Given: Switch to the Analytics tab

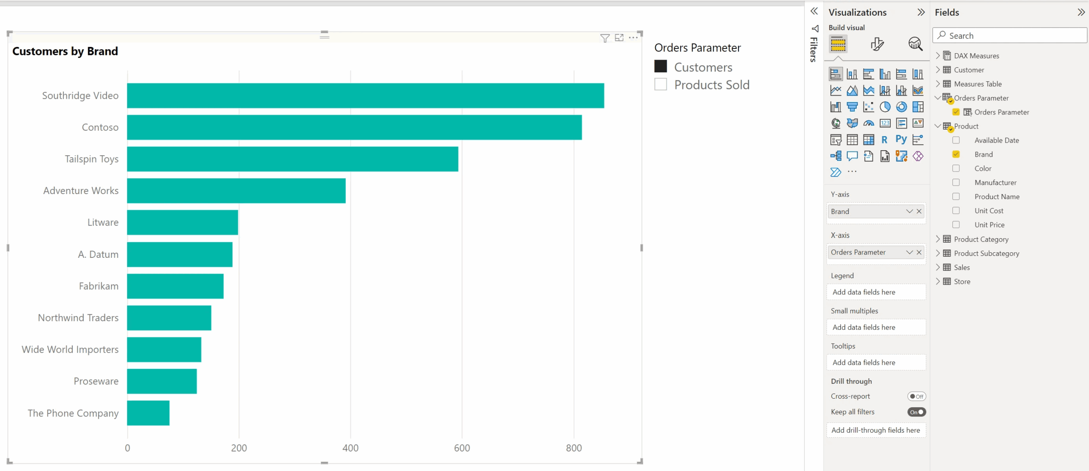Looking at the screenshot, I should click(915, 44).
